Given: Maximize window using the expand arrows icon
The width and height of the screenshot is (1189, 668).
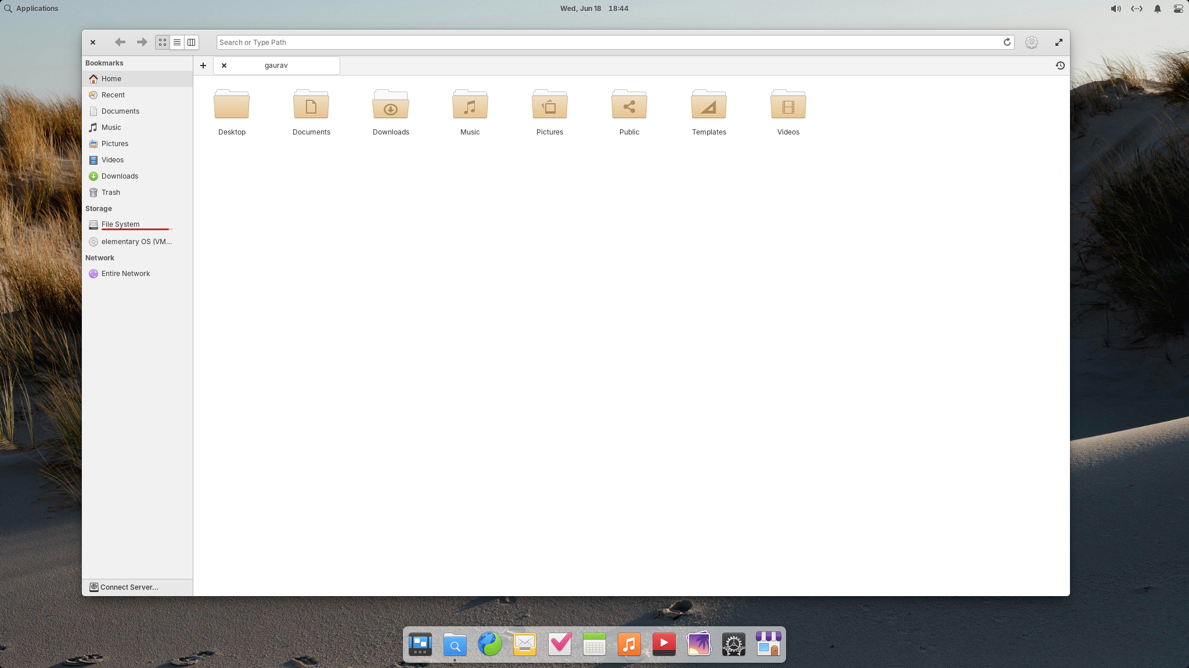Looking at the screenshot, I should [1059, 42].
